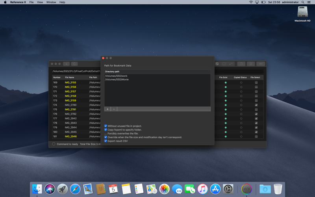Toggle File Select checkbox for IMG_2780
Viewport: 315px width, 197px height.
(256, 105)
